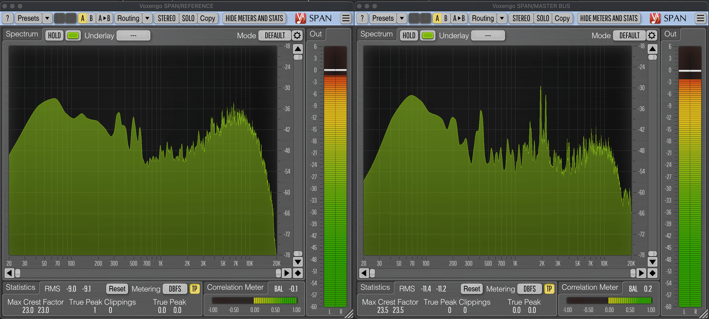
Task: Toggle green spectrum enable button in MASTER BUS window
Action: 428,35
